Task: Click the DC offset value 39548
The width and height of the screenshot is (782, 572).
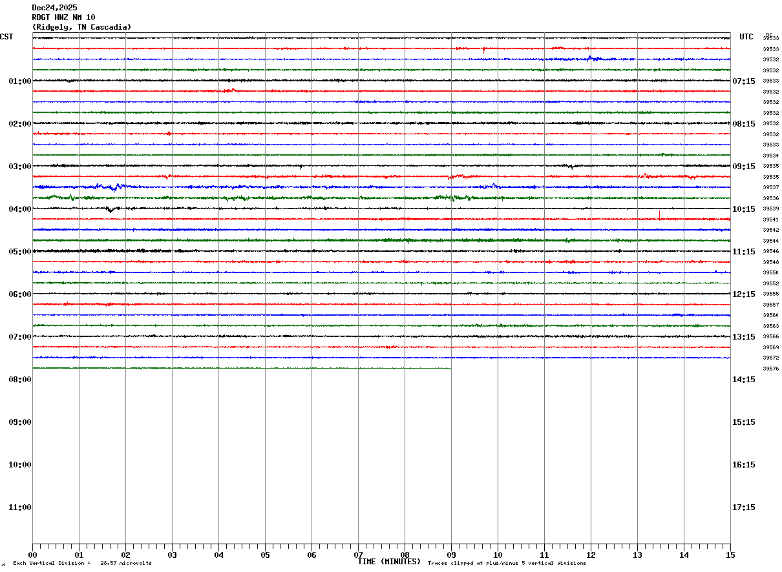Action: point(771,262)
